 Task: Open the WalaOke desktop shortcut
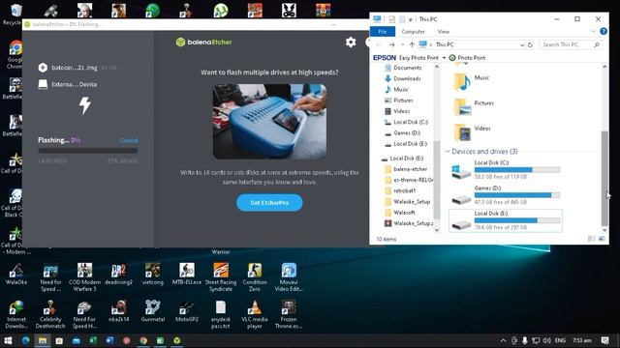[16, 274]
